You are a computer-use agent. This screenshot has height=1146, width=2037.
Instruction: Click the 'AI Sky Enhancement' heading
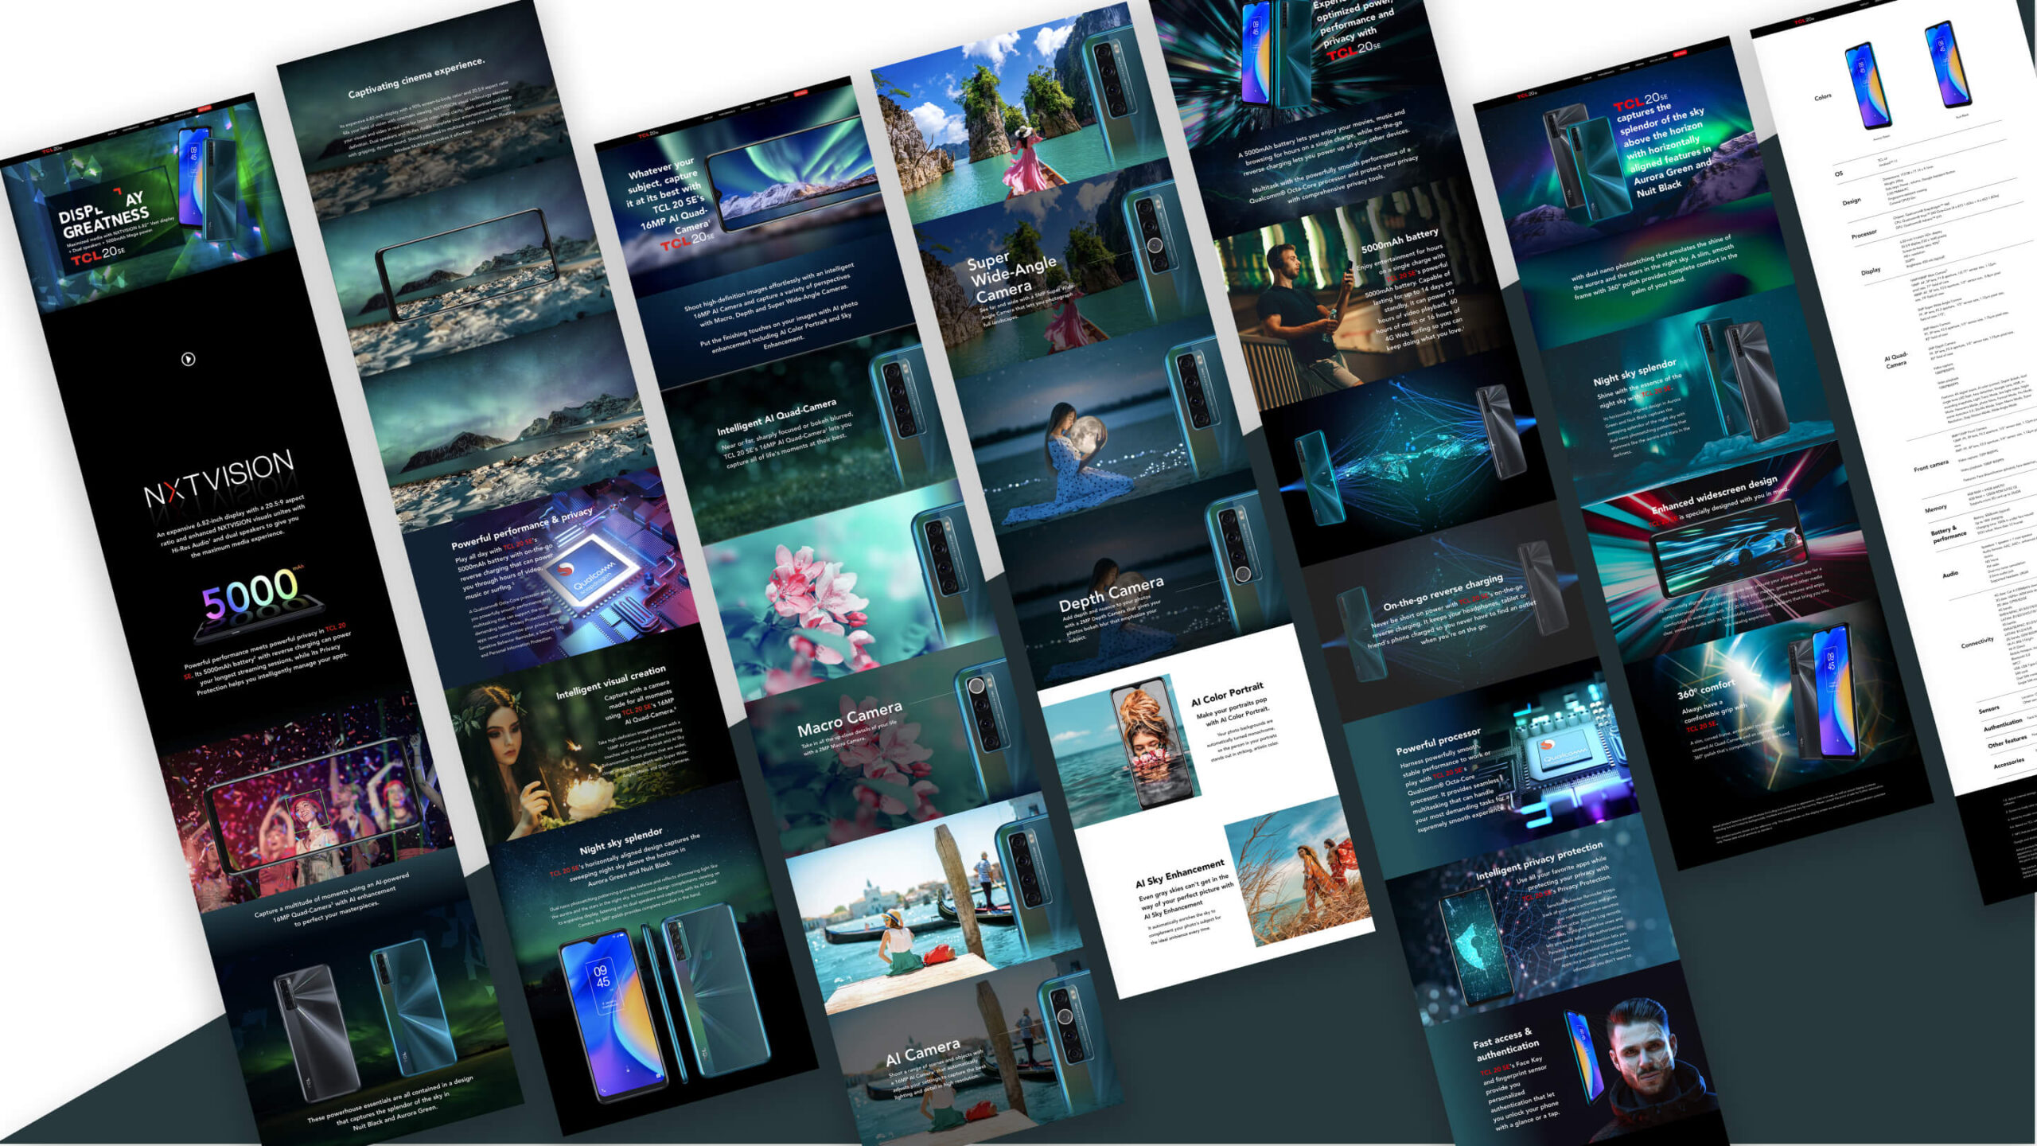coord(1179,873)
